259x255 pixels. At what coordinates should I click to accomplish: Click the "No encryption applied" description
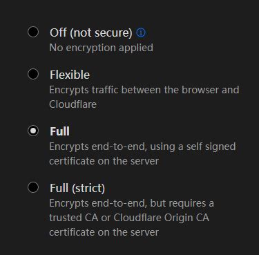point(101,48)
